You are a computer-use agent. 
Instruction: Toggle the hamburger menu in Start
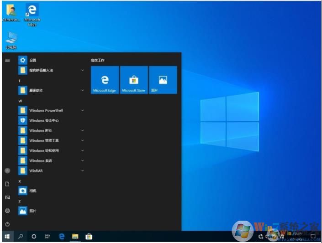[7, 60]
